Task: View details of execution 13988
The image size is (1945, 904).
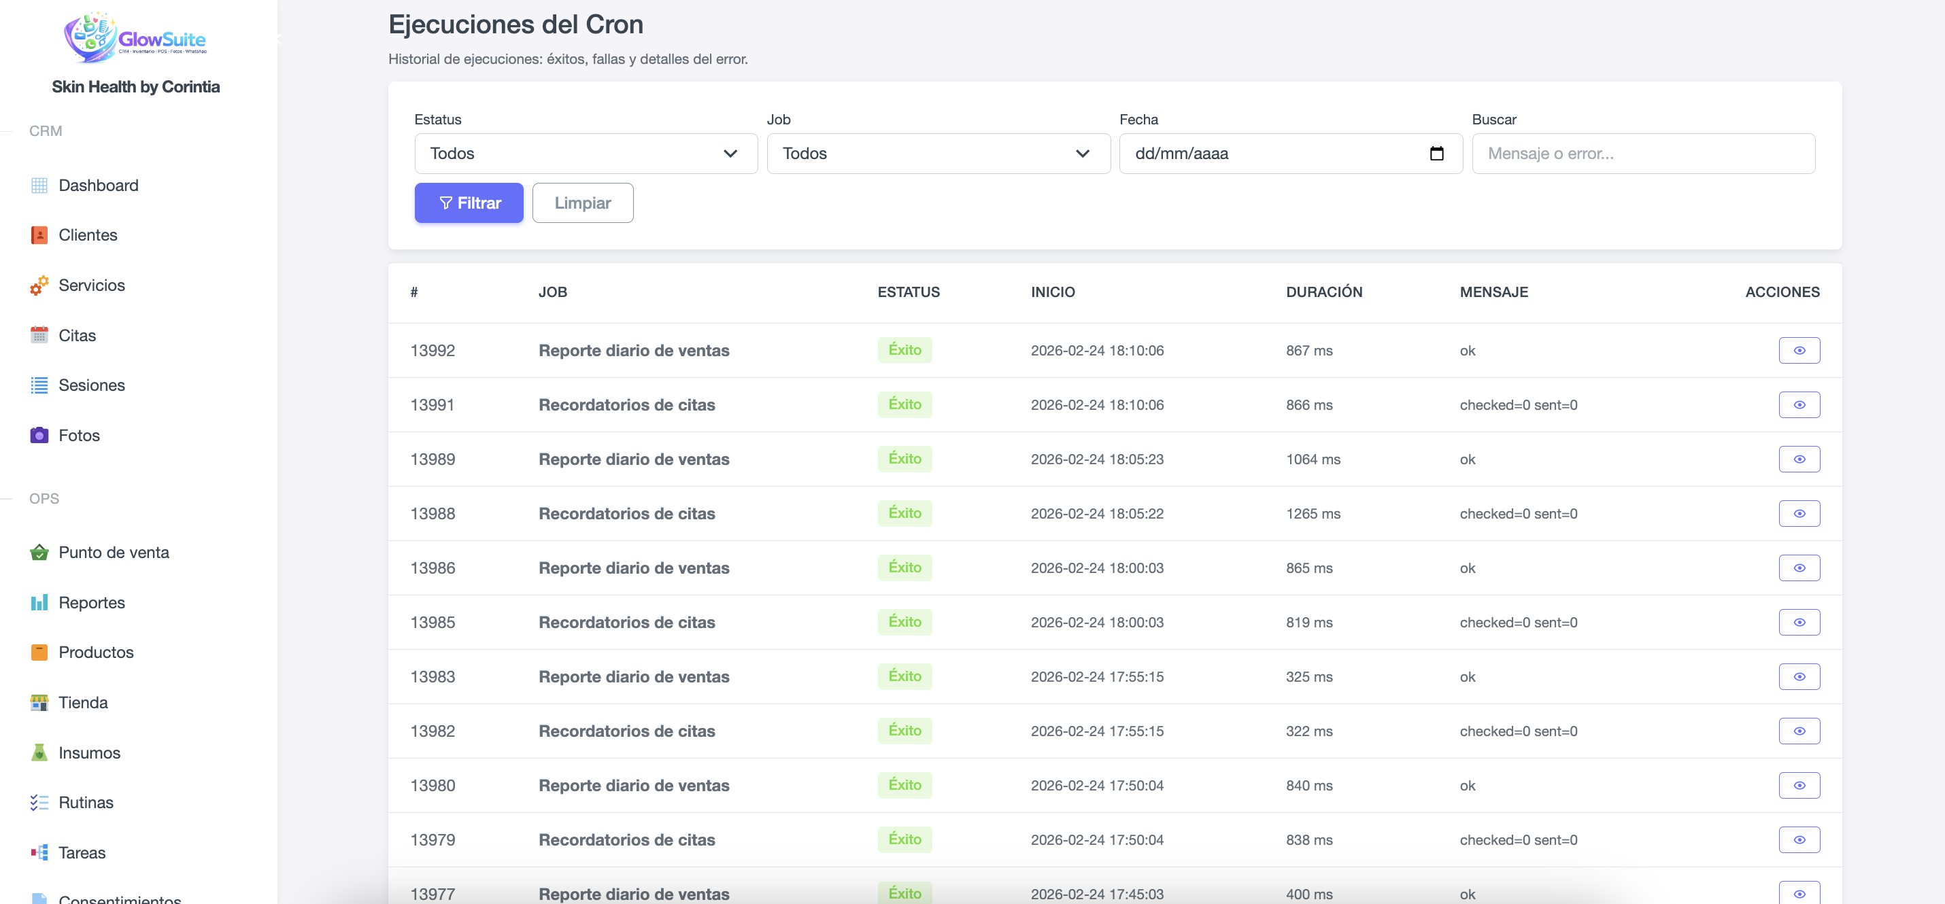Action: tap(1799, 513)
